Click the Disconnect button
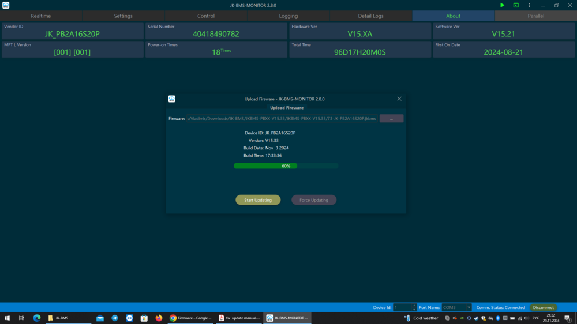 pyautogui.click(x=543, y=307)
